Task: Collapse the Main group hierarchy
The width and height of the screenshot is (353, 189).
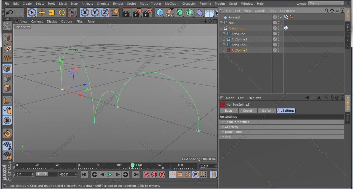Action: point(221,28)
